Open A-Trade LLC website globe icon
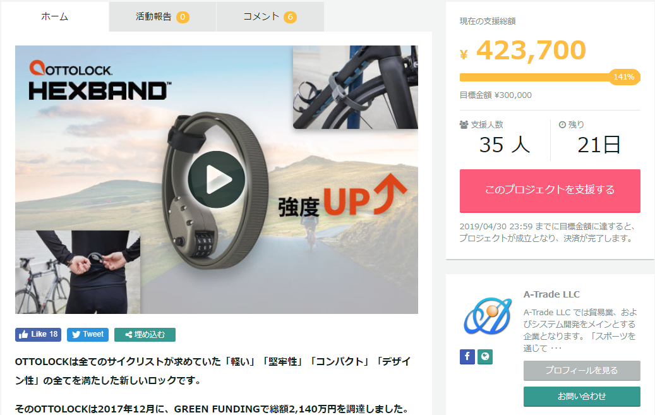This screenshot has height=415, width=655. tap(485, 356)
